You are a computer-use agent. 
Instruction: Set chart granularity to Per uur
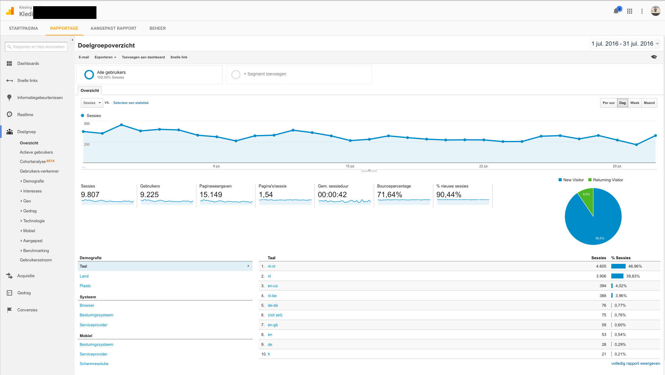coord(609,103)
